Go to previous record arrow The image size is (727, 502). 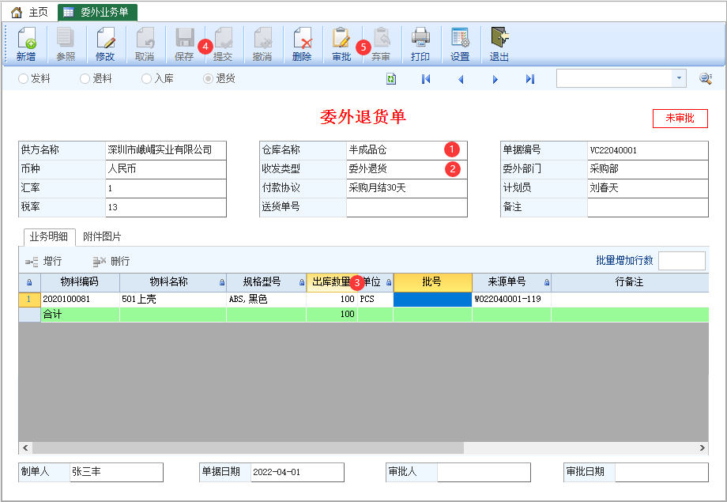tap(461, 79)
